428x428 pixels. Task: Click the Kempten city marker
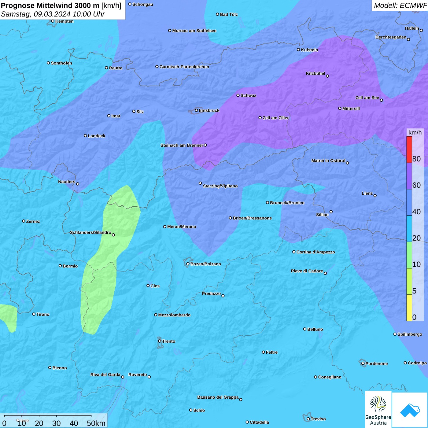click(53, 21)
